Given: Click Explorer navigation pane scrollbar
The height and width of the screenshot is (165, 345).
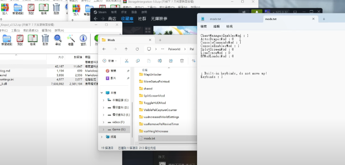Looking at the screenshot, I should pyautogui.click(x=132, y=120).
